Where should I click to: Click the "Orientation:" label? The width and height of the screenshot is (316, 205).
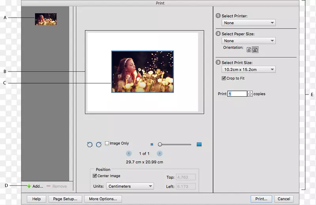pyautogui.click(x=233, y=47)
